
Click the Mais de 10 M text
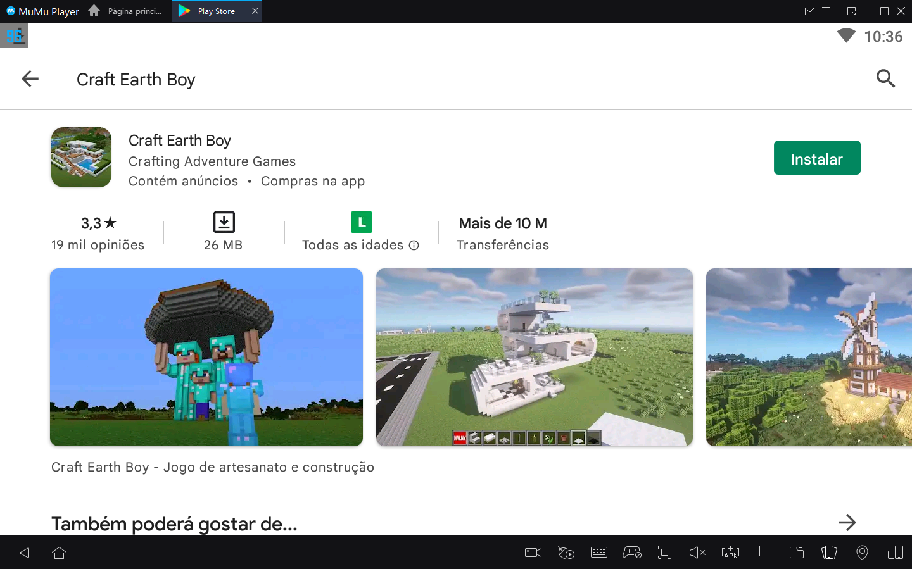point(503,223)
